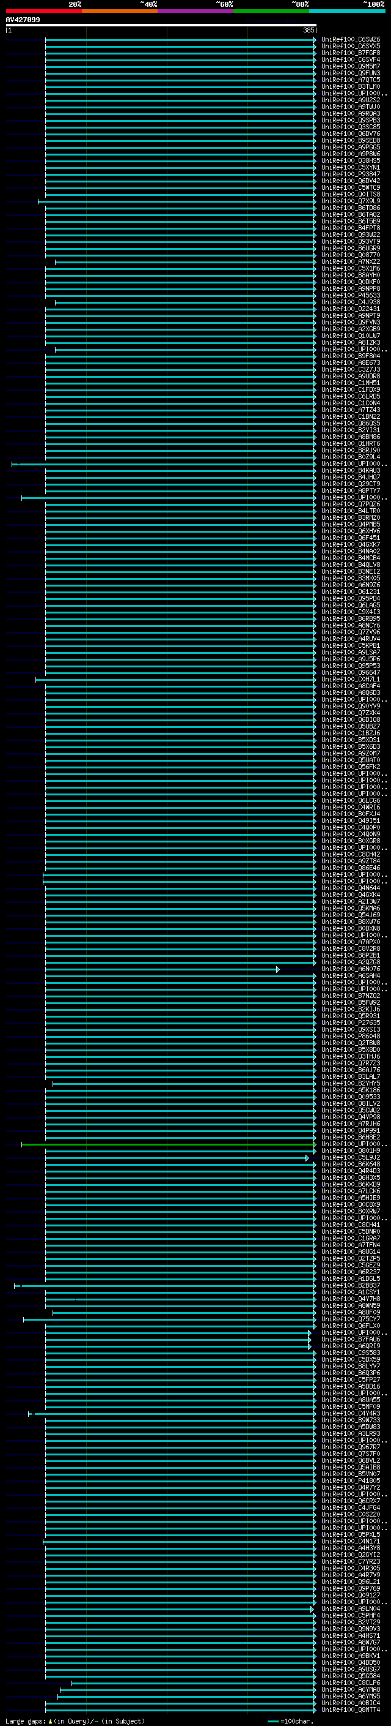Click the label UniRef100_B2YI31
391x1726 pixels.
click(351, 430)
